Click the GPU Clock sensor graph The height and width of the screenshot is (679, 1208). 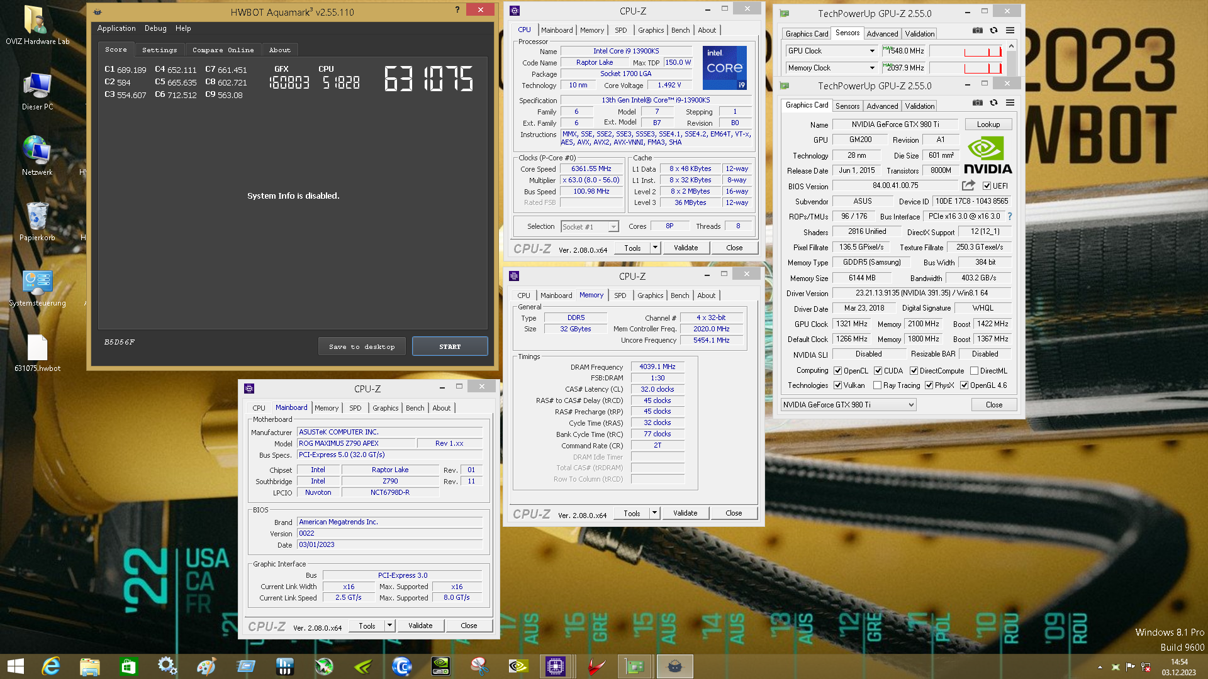click(966, 51)
